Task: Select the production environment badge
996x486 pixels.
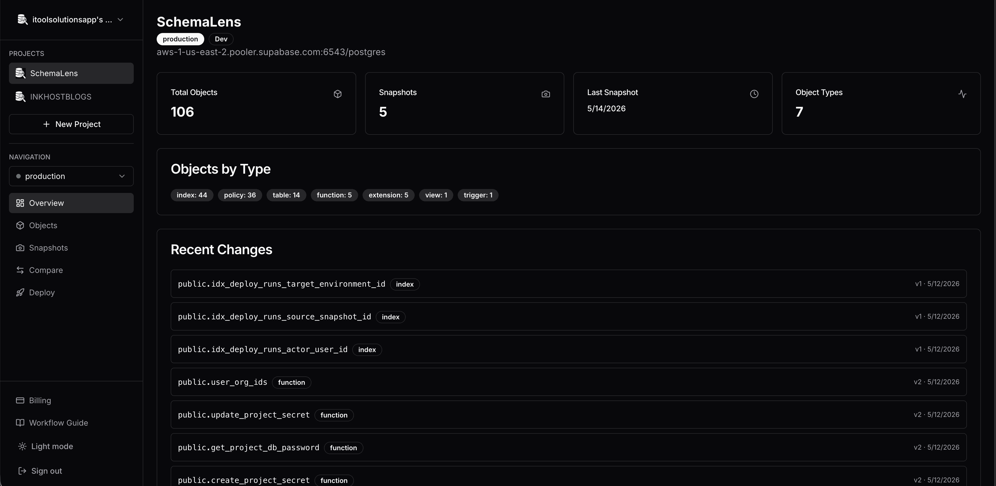Action: [x=180, y=39]
